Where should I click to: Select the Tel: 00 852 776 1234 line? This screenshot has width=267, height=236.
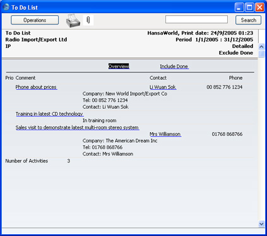pos(105,100)
